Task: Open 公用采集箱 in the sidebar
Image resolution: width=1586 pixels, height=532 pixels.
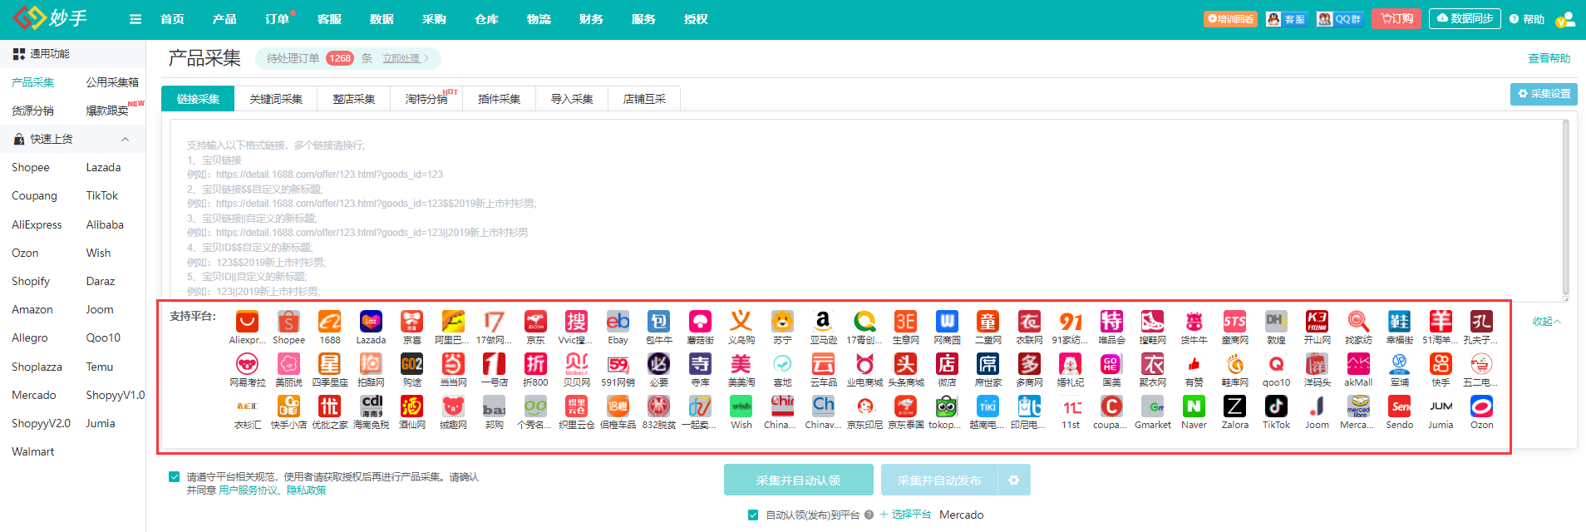Action: pos(112,82)
